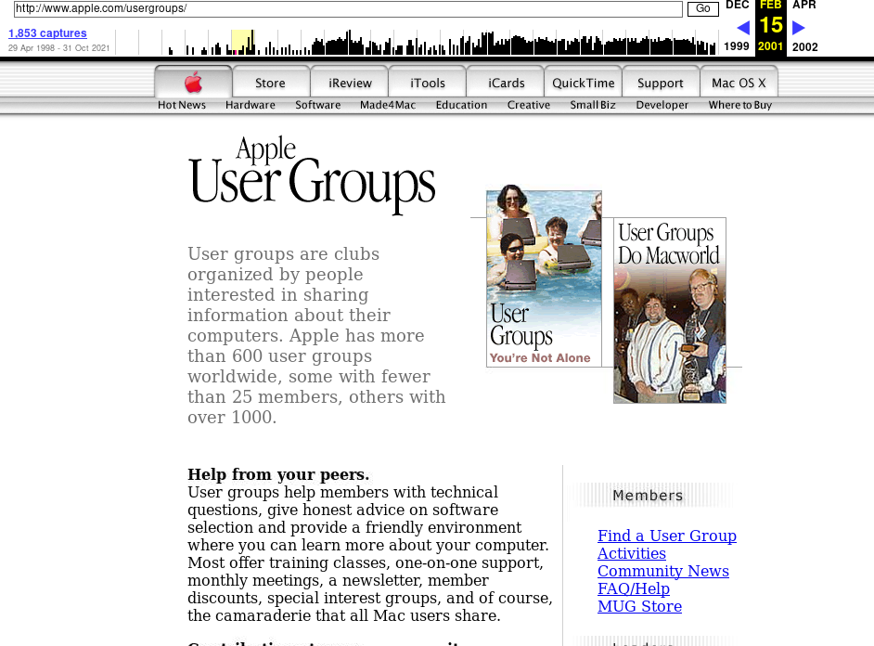
Task: Open the Mac OS X tab
Action: point(739,83)
